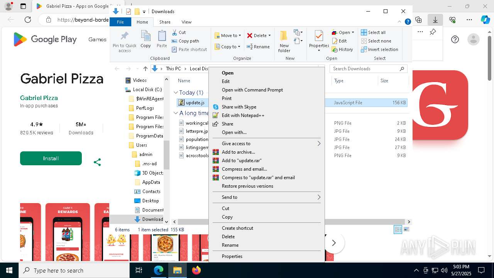Screen dimensions: 494x278
Task: Click File Explorer taskbar icon
Action: tap(177, 270)
